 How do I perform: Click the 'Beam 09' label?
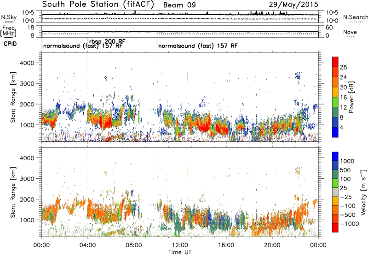point(179,5)
